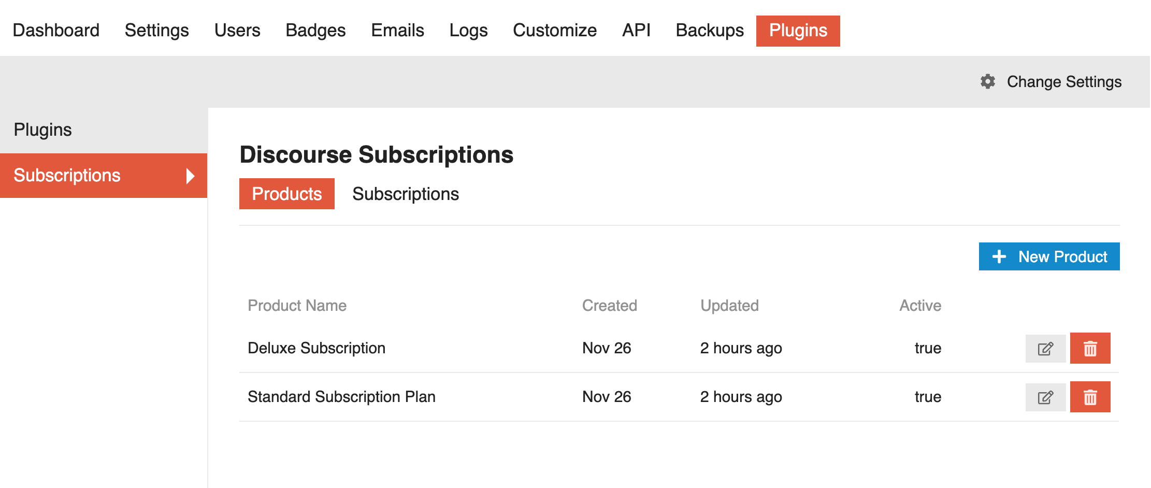
Task: Open the Emails admin section
Action: click(397, 30)
